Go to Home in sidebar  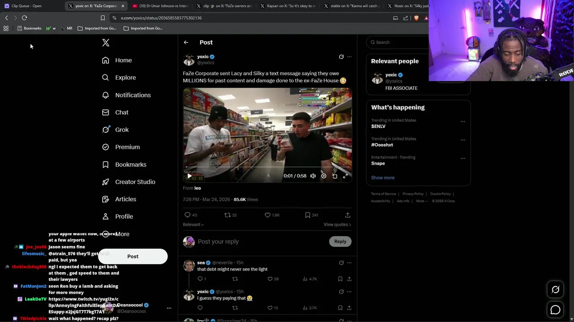[x=117, y=60]
